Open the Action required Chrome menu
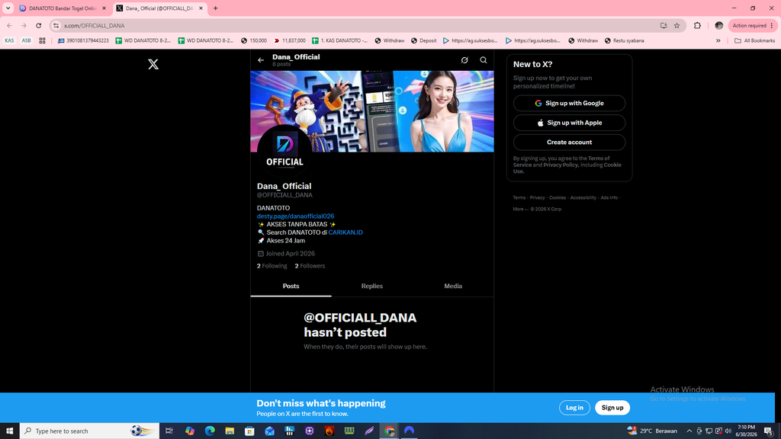Image resolution: width=781 pixels, height=439 pixels. [753, 25]
